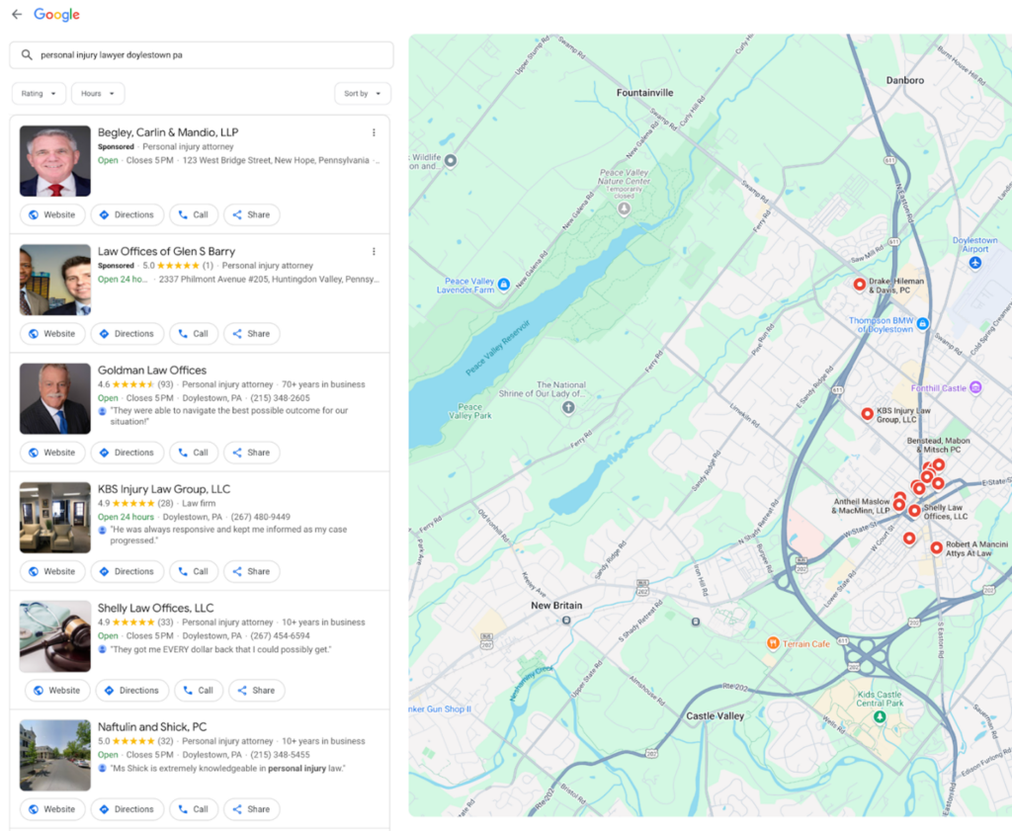Viewport: 1012px width, 831px height.
Task: Open the Begley, Carlin & Mandio, LLP title
Action: tap(168, 132)
